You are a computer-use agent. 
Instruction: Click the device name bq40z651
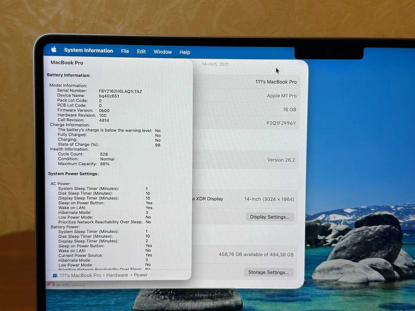[x=109, y=96]
